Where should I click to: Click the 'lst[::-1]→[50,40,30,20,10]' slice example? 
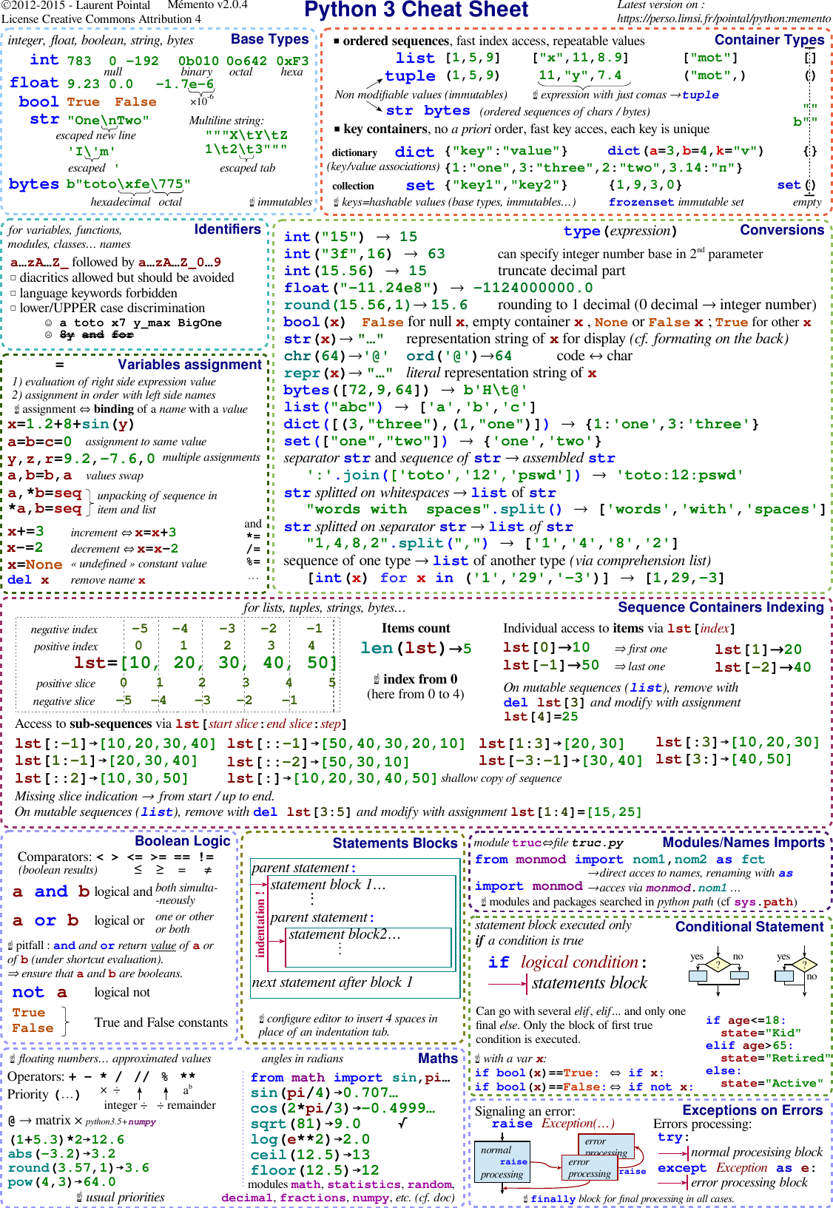pyautogui.click(x=346, y=743)
